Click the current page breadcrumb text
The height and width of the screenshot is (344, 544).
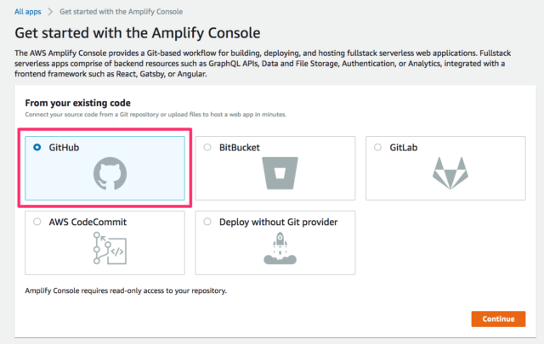(x=121, y=12)
